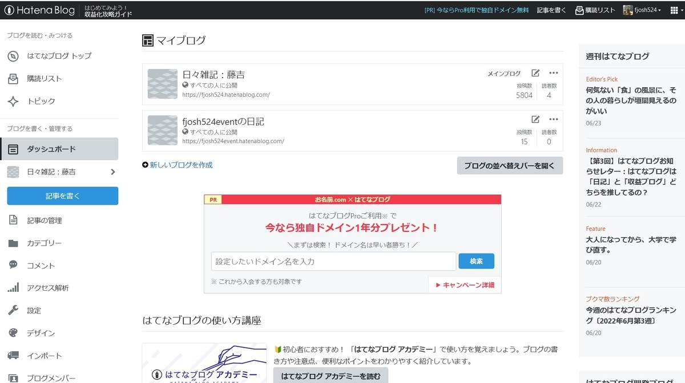Image resolution: width=685 pixels, height=383 pixels.
Task: Click the アクセス解析 bar chart icon
Action: pos(13,288)
